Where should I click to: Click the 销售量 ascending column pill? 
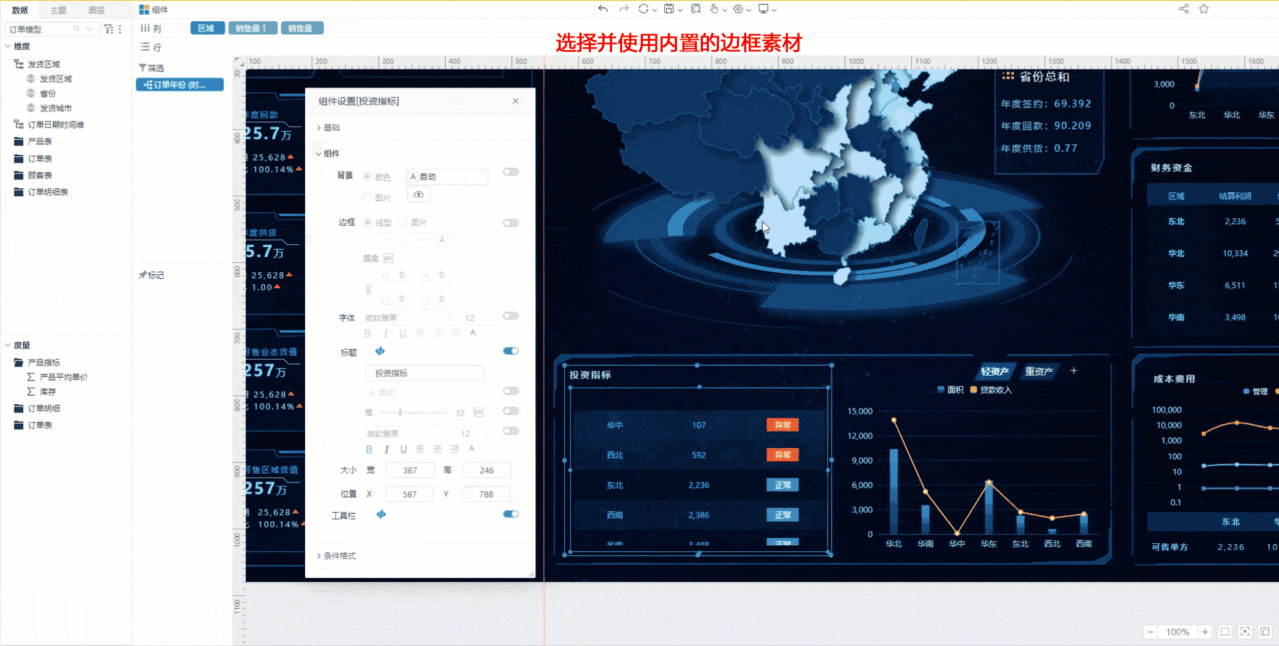coord(252,28)
